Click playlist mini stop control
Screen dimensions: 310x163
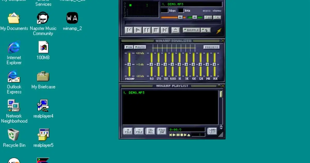[x=181, y=135]
